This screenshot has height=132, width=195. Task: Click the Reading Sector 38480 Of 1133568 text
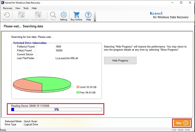tap(30, 106)
